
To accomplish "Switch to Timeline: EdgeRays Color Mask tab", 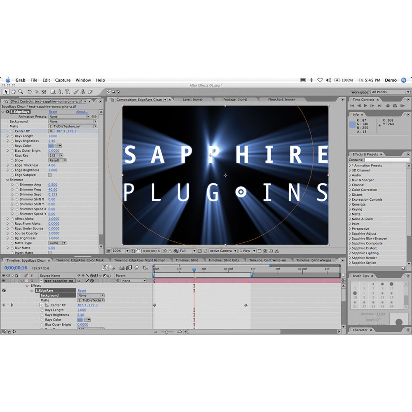I will click(x=80, y=260).
